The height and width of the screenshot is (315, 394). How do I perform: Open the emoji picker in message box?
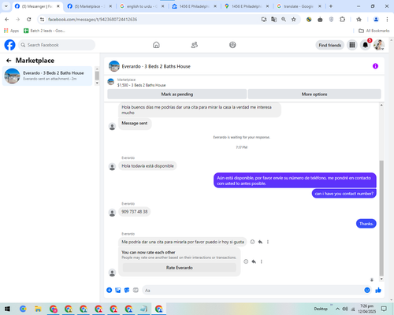367,290
